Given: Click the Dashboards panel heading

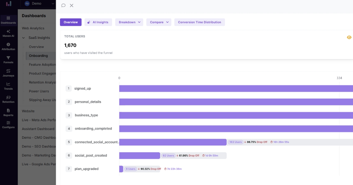Looking at the screenshot, I should tap(34, 16).
